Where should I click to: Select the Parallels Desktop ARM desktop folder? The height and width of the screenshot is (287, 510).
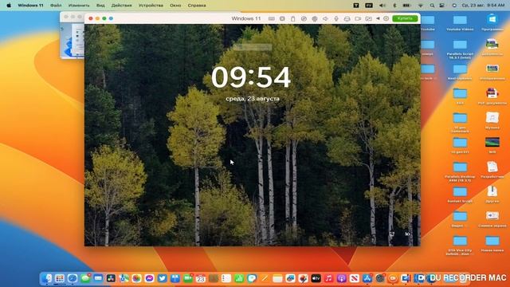click(460, 172)
